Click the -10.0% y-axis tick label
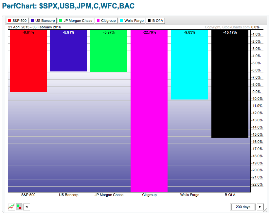Viewport: 269px width, 213px height. 257,99
